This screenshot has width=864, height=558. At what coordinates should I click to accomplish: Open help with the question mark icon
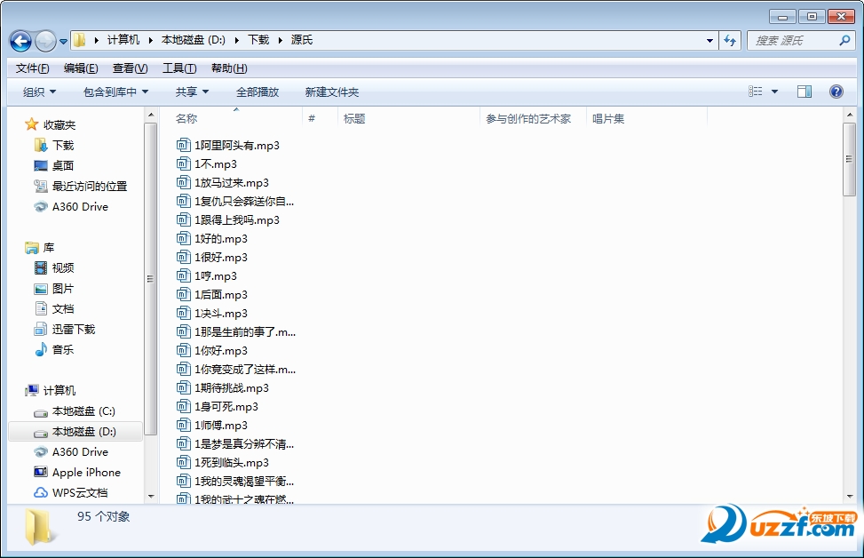click(x=836, y=92)
